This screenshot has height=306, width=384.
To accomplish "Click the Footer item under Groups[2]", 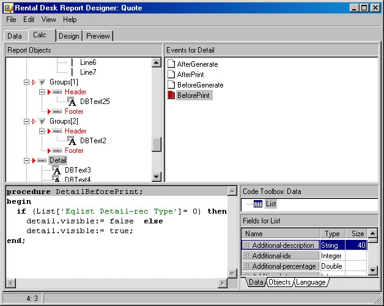I will point(74,151).
